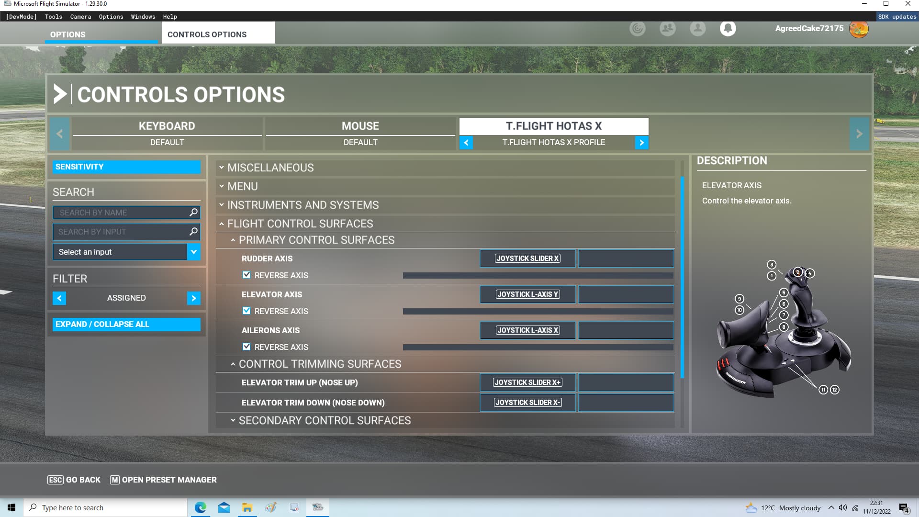
Task: Click the notifications bell icon
Action: [728, 29]
